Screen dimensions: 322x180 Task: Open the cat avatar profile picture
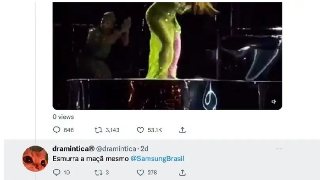point(35,158)
